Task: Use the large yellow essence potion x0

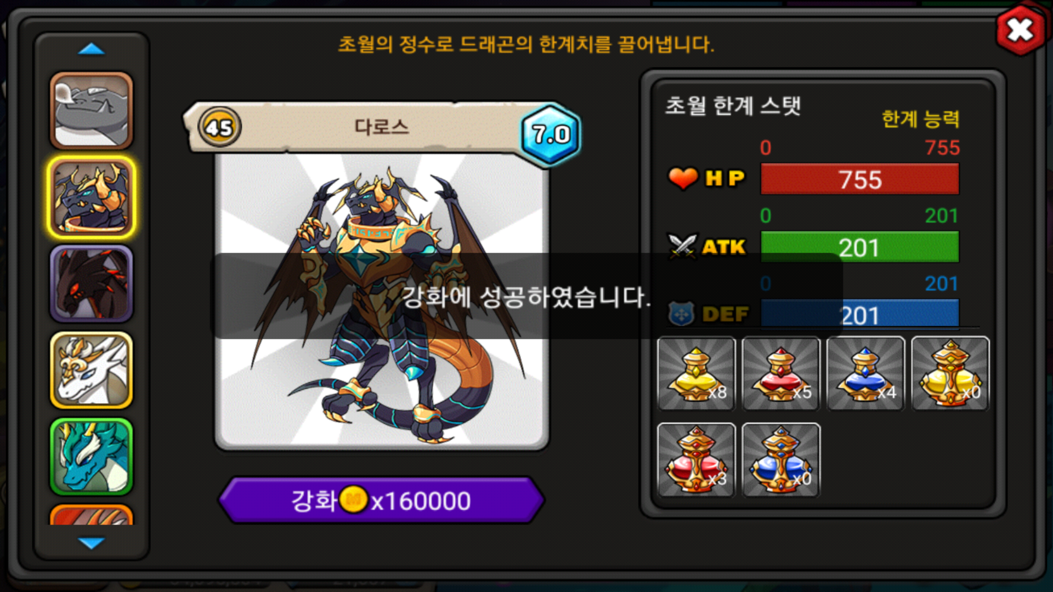Action: pyautogui.click(x=950, y=373)
